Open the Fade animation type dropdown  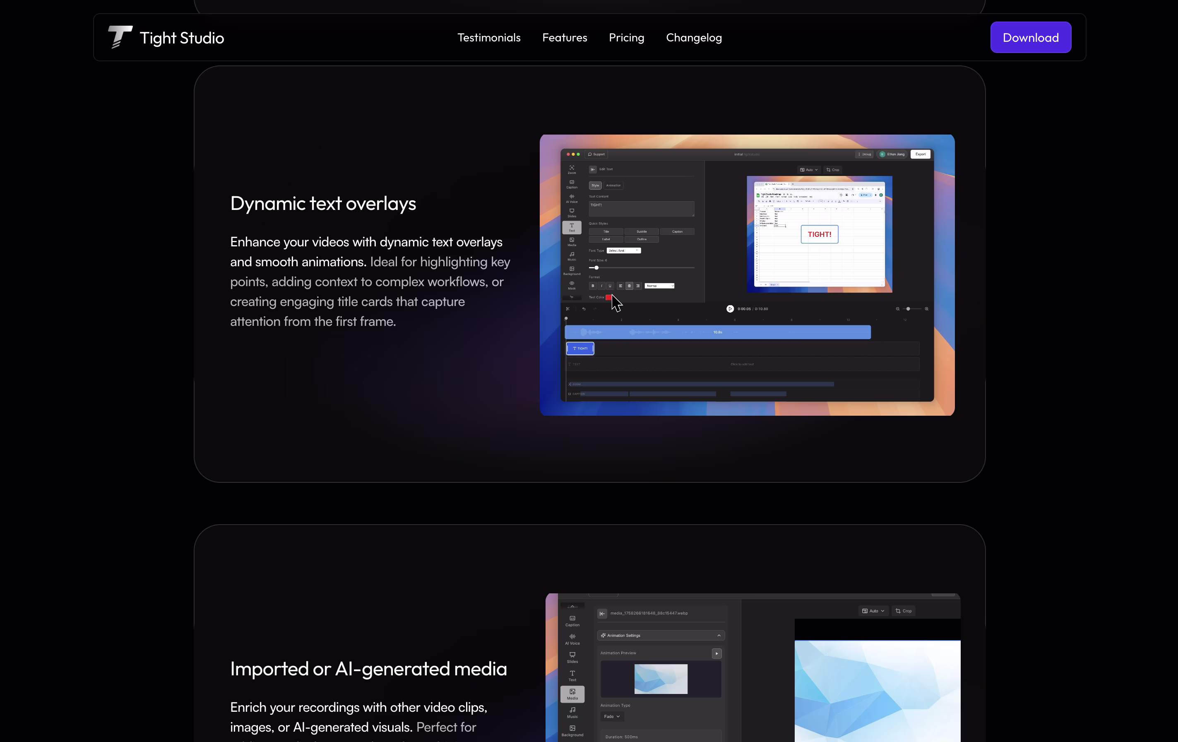pos(611,717)
